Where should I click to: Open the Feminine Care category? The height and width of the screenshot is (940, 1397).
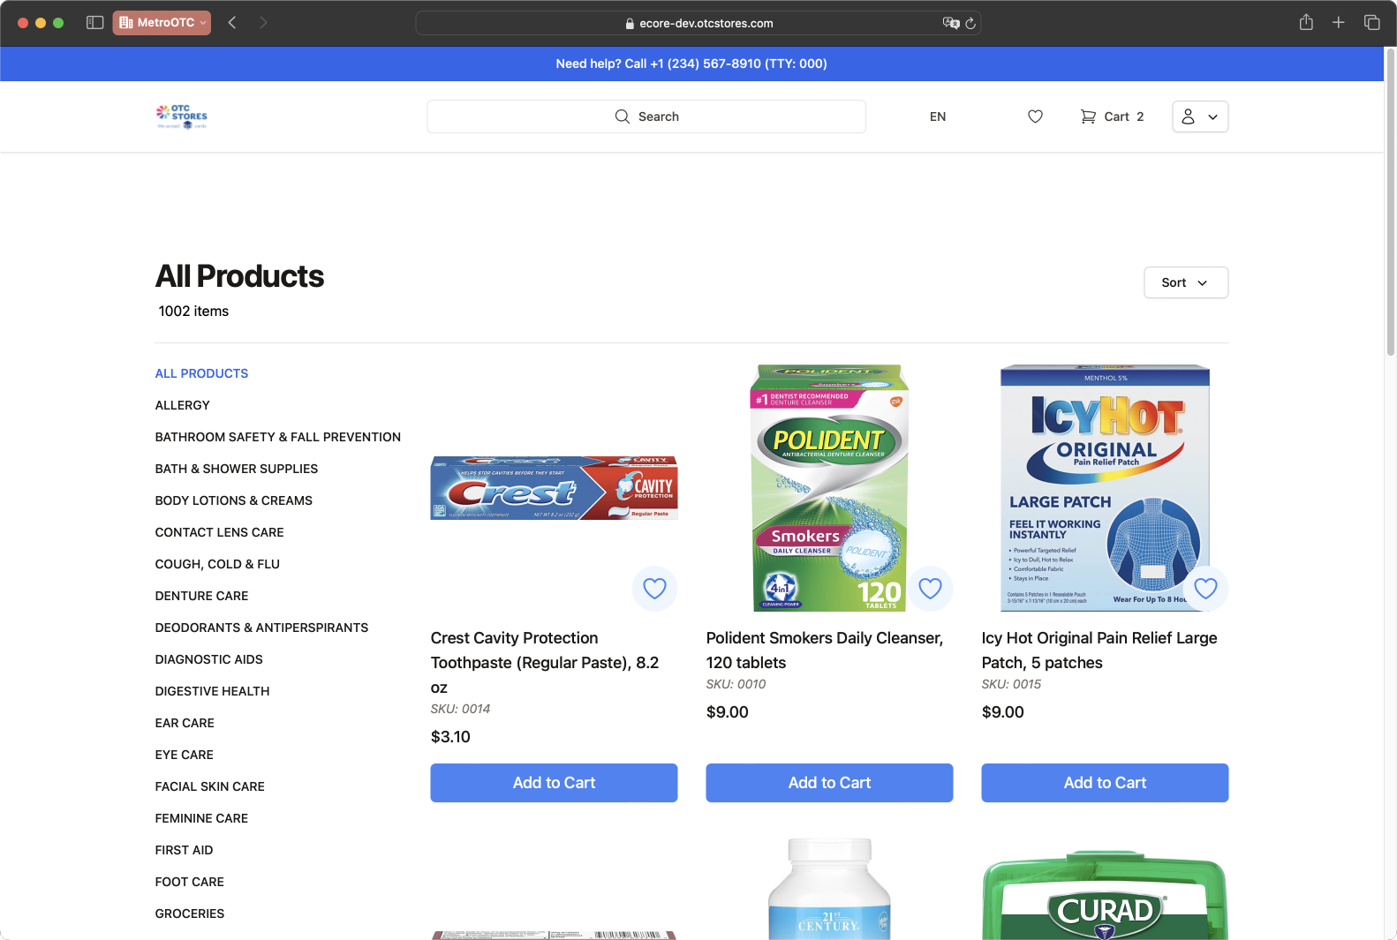201,818
